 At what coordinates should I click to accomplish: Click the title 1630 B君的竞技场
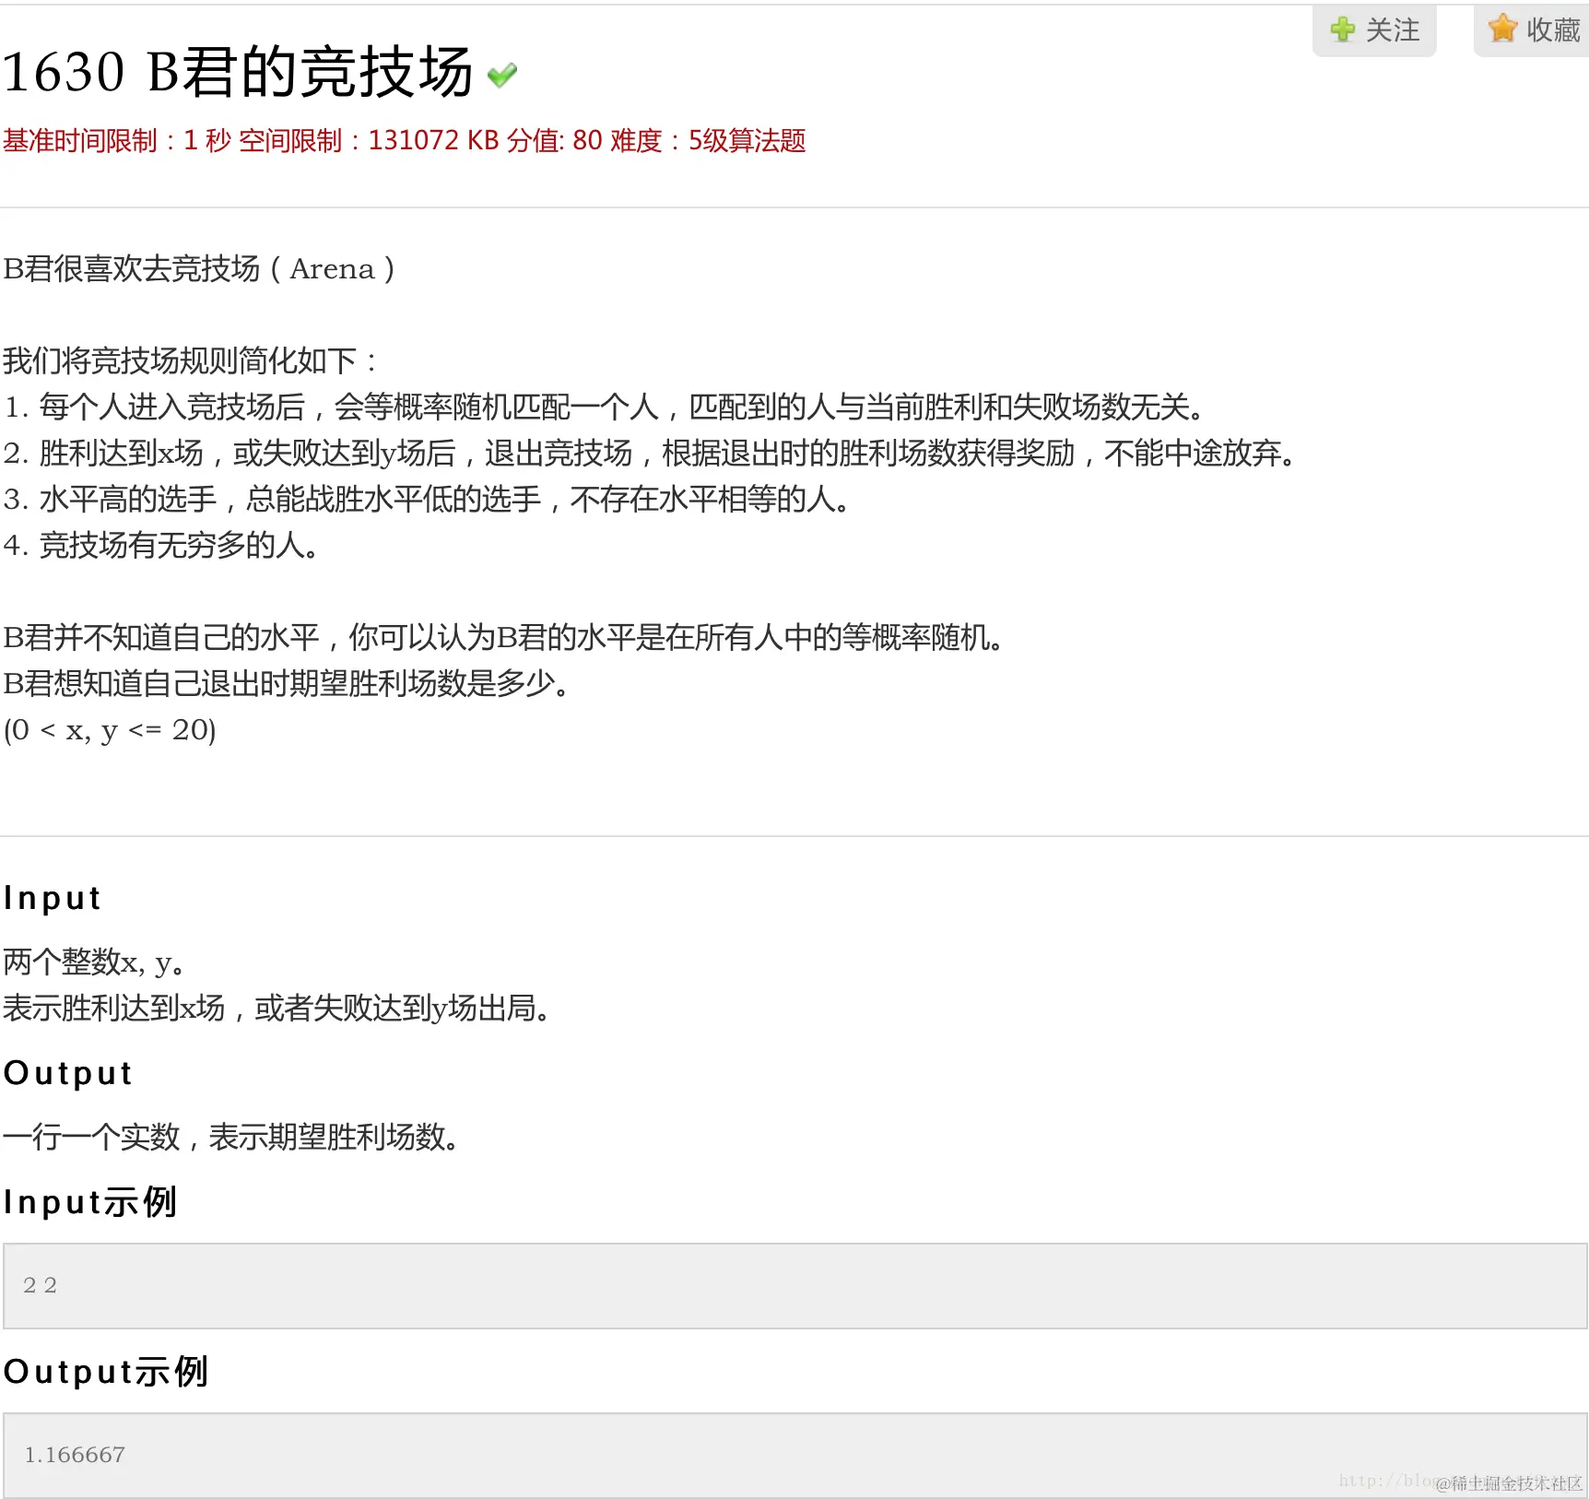tap(237, 72)
